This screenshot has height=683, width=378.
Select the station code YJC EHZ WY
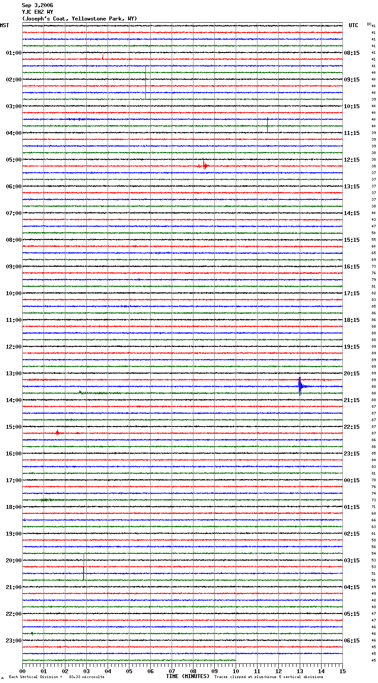click(x=37, y=12)
